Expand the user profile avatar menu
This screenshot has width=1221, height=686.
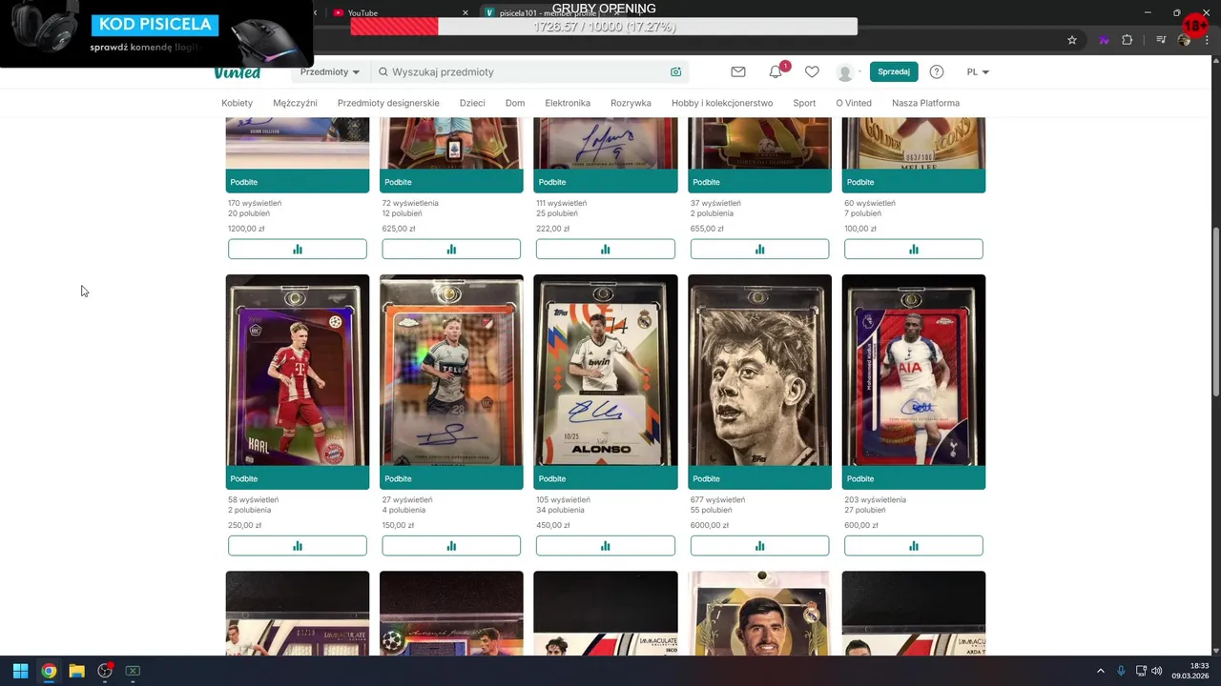(x=848, y=72)
